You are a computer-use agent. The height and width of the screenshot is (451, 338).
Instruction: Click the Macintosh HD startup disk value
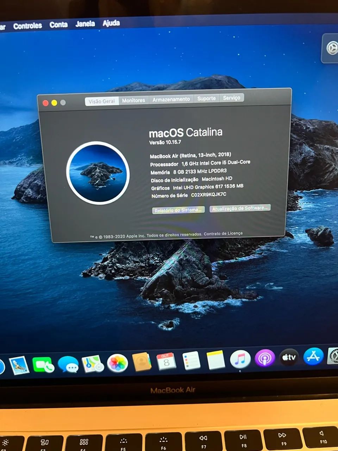click(217, 179)
